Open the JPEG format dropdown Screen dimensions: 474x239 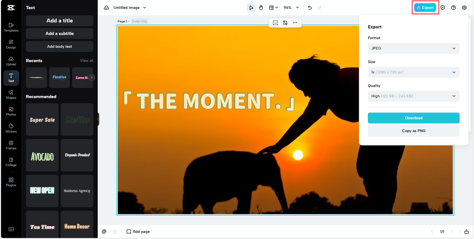pos(414,48)
